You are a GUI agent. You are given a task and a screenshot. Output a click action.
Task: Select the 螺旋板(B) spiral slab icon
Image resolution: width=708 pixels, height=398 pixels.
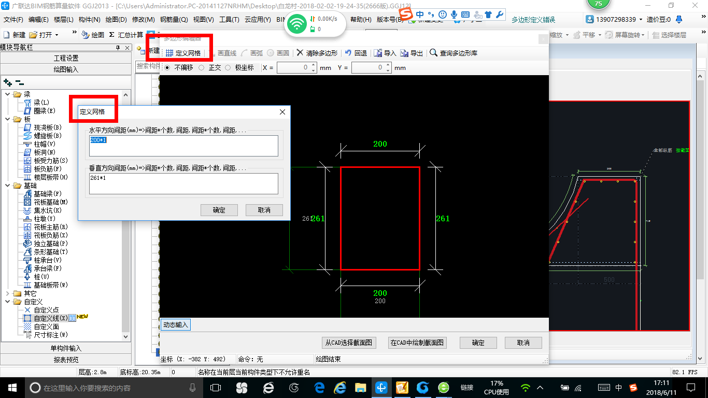pyautogui.click(x=28, y=136)
